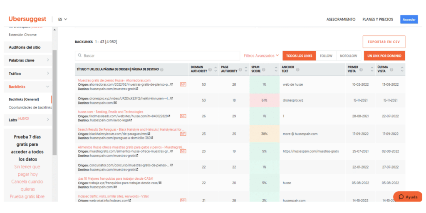Click Page Authority help icon
The image size is (426, 213).
tap(240, 71)
